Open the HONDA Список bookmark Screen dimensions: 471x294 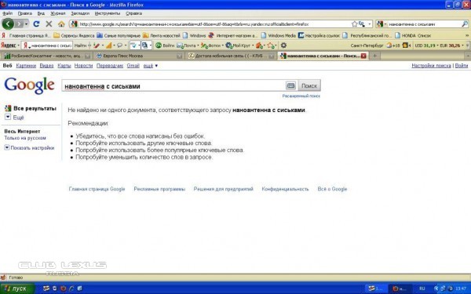413,35
